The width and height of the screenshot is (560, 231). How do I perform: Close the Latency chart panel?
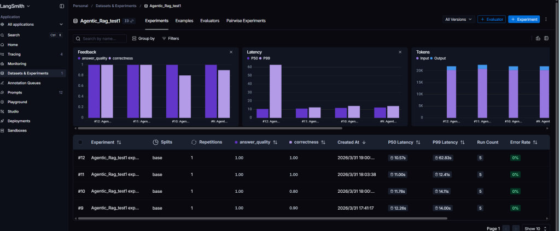click(400, 52)
